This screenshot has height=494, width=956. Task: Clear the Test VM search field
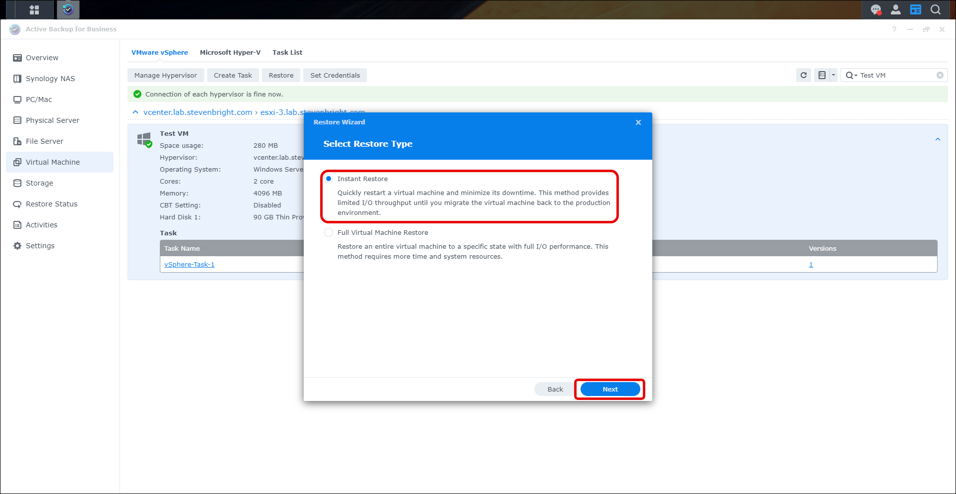coord(940,75)
